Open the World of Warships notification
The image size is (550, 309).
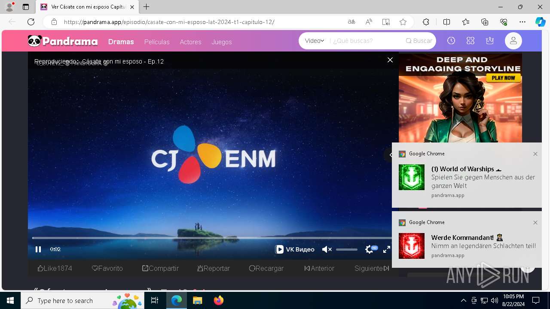tap(467, 175)
